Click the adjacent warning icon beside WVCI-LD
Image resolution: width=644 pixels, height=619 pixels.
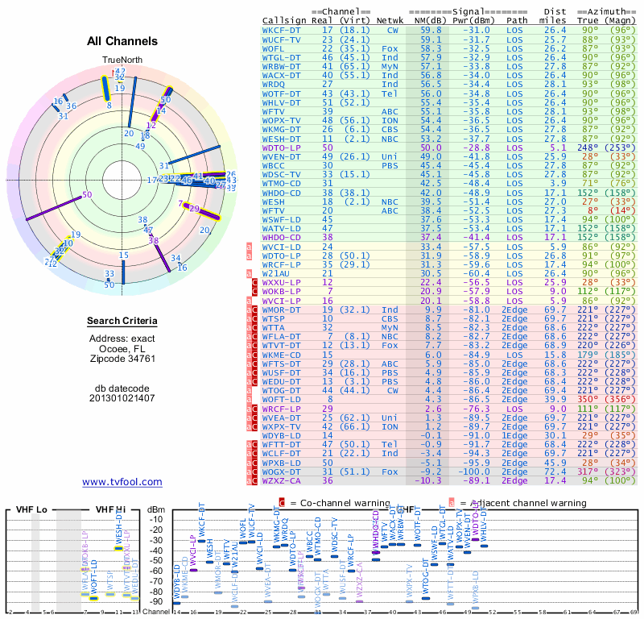pos(249,247)
